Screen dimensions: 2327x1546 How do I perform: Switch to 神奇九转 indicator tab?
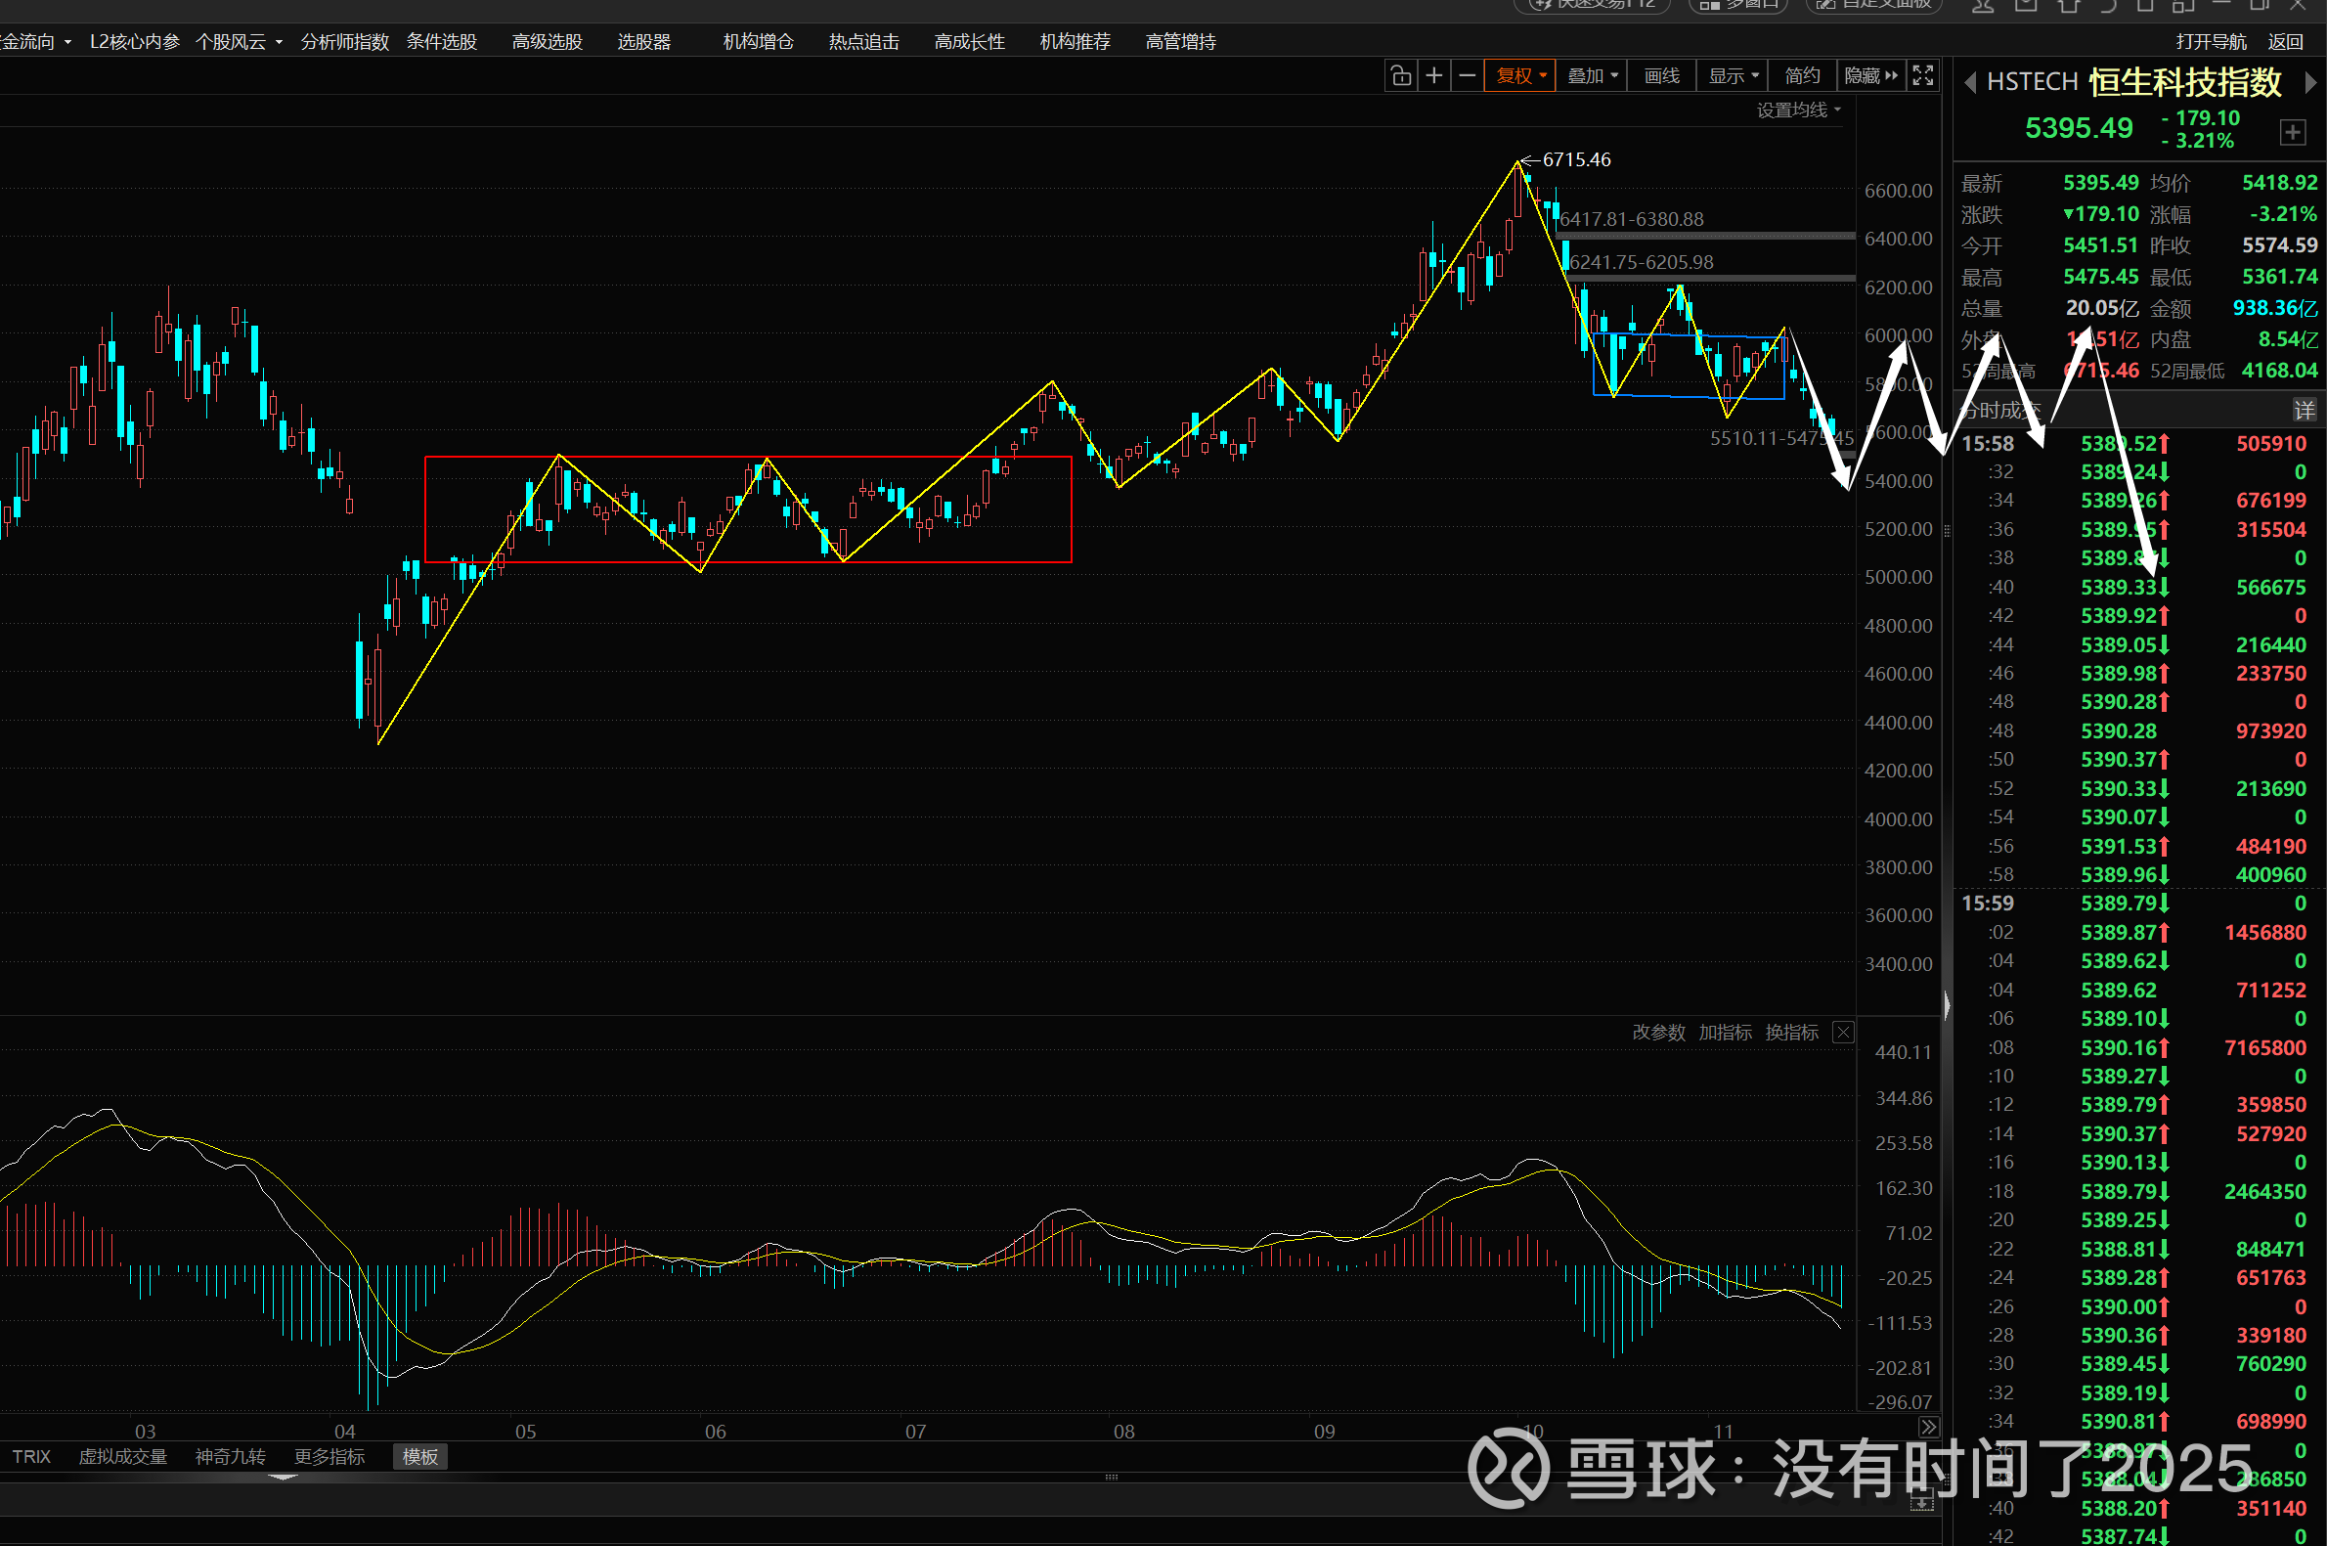point(230,1456)
